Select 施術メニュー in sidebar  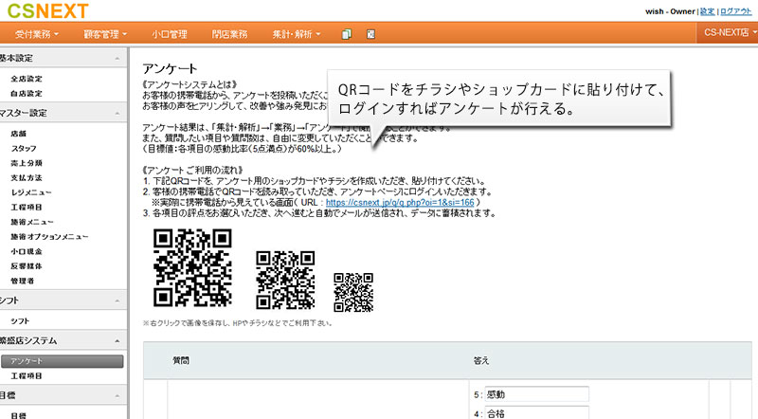(32, 222)
